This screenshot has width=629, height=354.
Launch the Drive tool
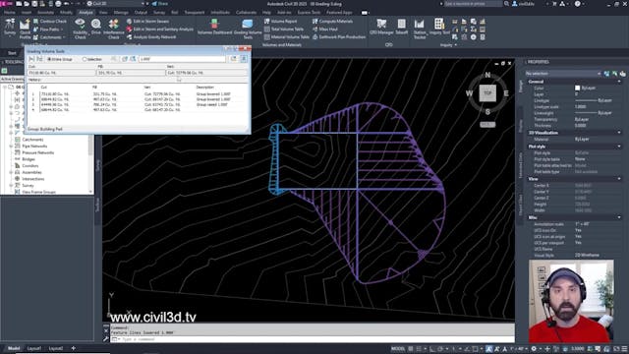[x=96, y=28]
